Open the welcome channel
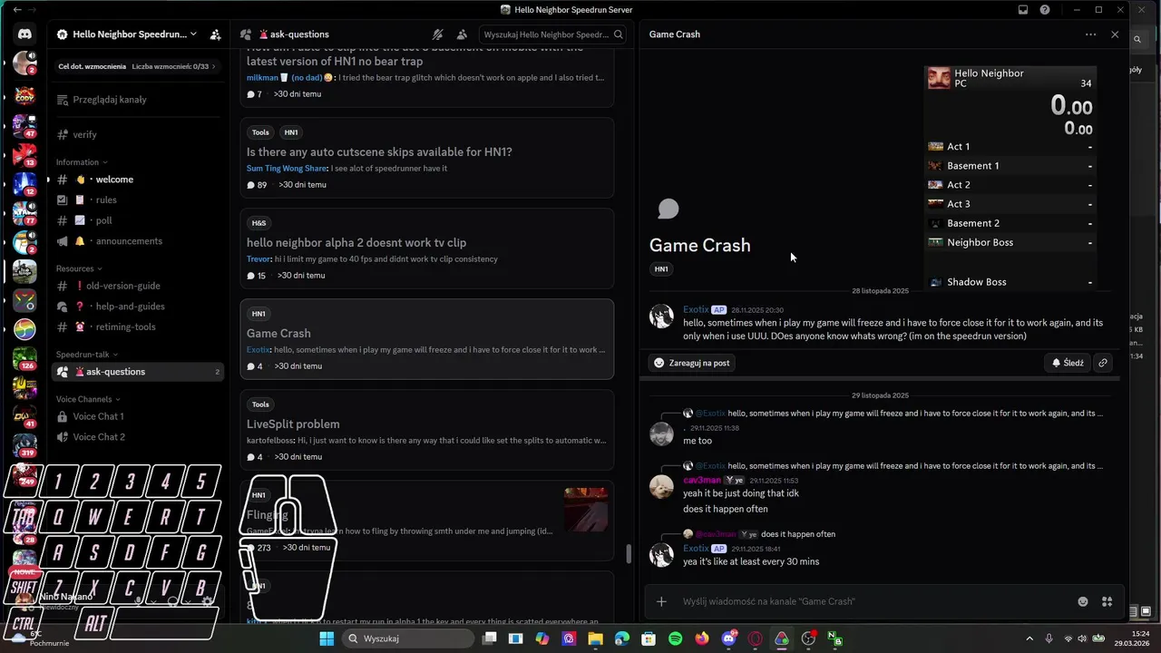 [139, 180]
